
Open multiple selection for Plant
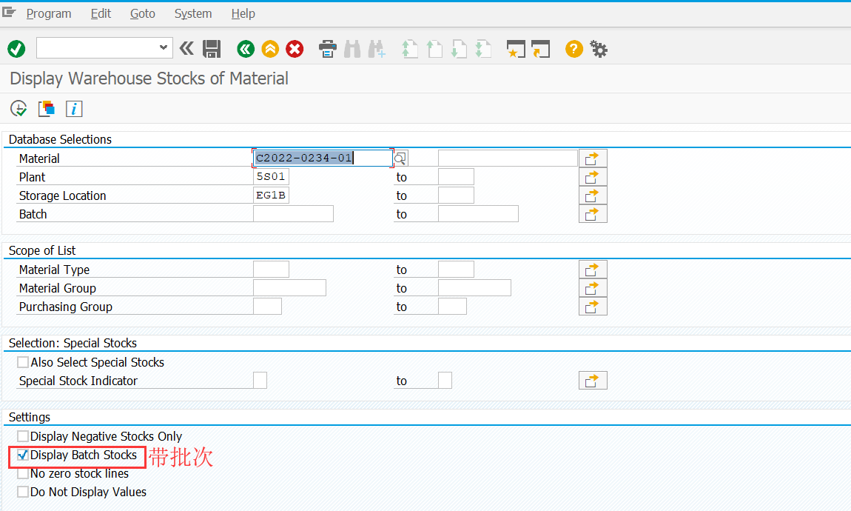point(592,176)
